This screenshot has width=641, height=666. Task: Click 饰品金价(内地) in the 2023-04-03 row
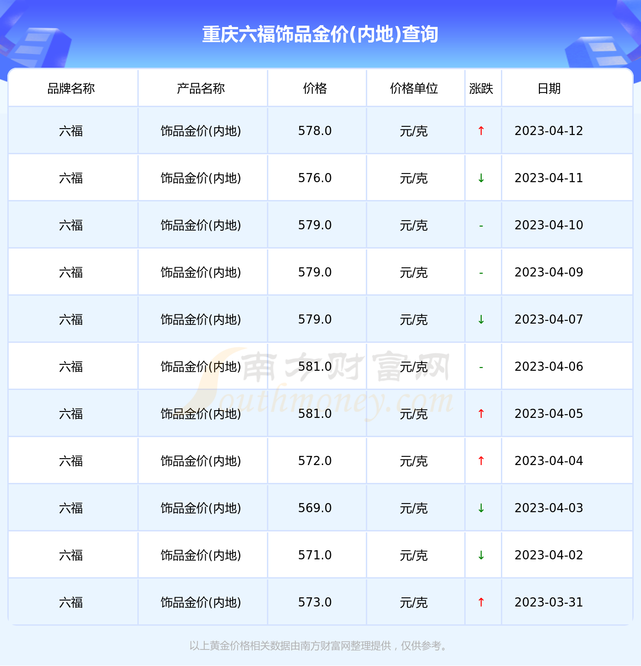201,509
